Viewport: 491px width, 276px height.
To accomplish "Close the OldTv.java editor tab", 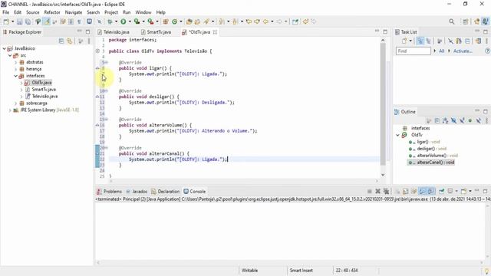I will click(x=215, y=32).
